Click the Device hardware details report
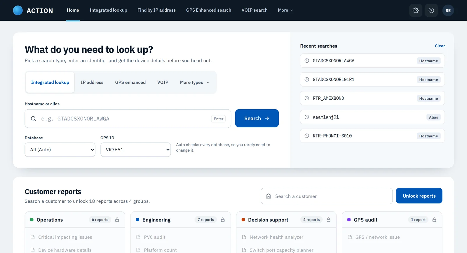The image size is (467, 253). pyautogui.click(x=65, y=250)
